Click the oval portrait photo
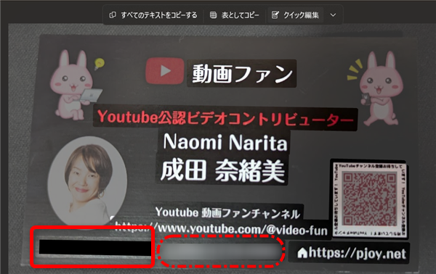 click(87, 180)
